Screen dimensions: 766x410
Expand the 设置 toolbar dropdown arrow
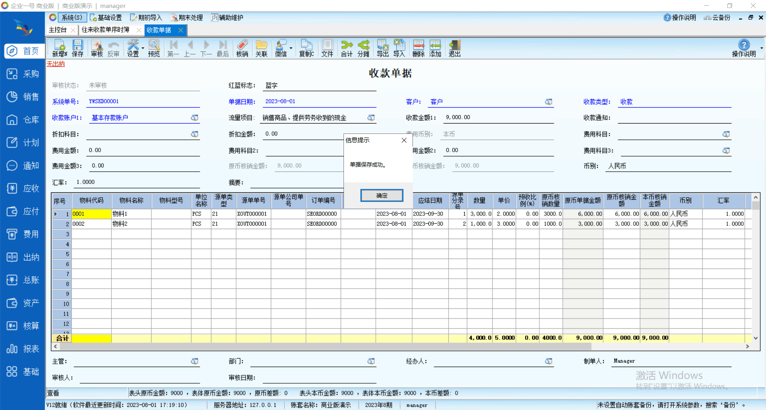point(143,48)
